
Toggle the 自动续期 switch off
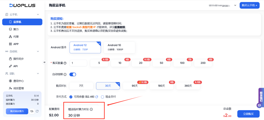[x=73, y=74]
